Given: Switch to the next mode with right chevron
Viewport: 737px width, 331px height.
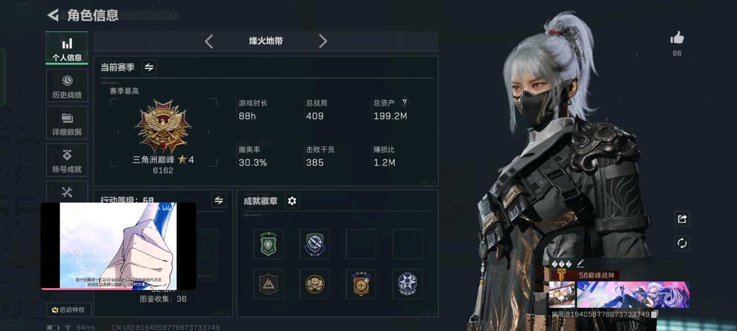Looking at the screenshot, I should click(x=322, y=42).
